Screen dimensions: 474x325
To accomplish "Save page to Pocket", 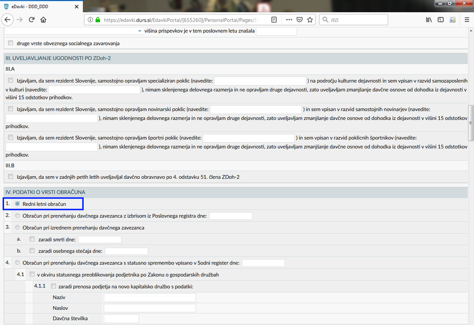I will tap(300, 20).
